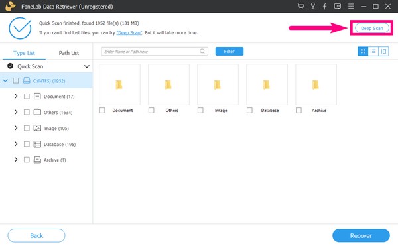Screen dimensions: 398x250
Task: Click the Archive type icon in tree
Action: 37,160
